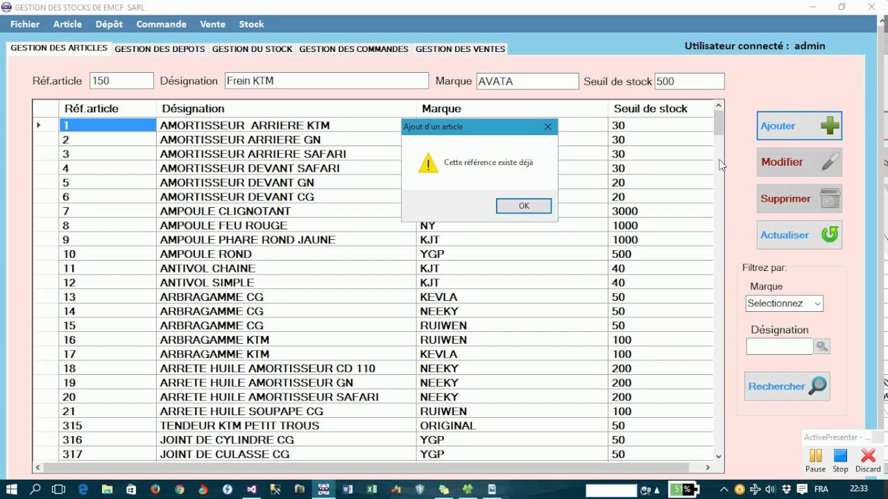Open the Store icon in taskbar

tap(131, 489)
